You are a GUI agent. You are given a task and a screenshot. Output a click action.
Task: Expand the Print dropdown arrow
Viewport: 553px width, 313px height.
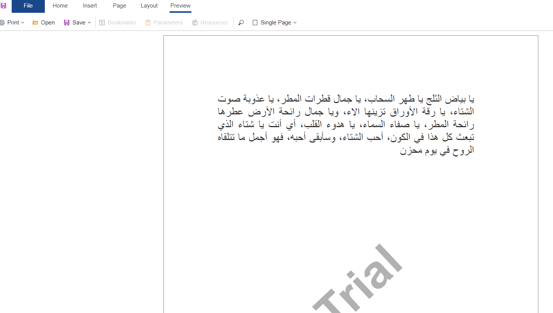tap(23, 23)
